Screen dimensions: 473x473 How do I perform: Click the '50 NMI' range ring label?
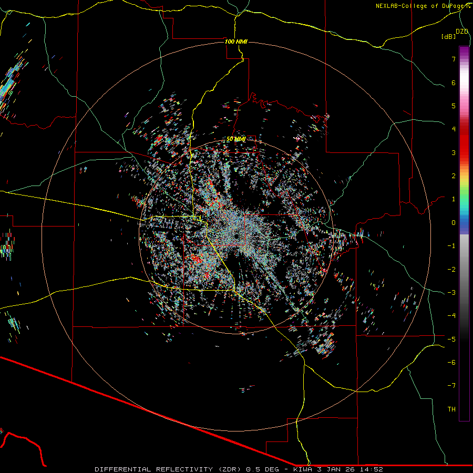(x=236, y=139)
